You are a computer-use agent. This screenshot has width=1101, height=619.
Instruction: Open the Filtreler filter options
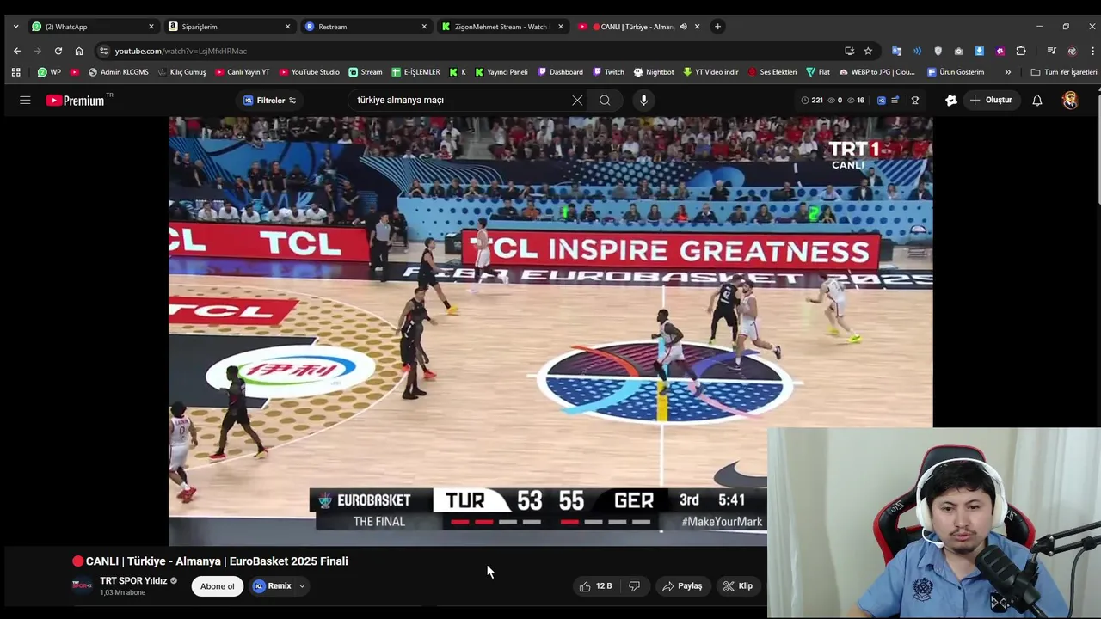pyautogui.click(x=269, y=101)
